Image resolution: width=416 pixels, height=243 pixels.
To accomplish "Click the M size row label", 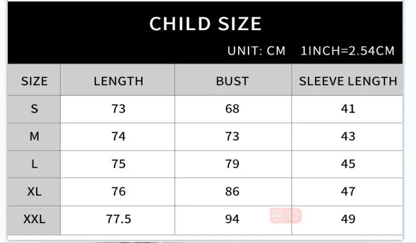I will click(x=34, y=137).
